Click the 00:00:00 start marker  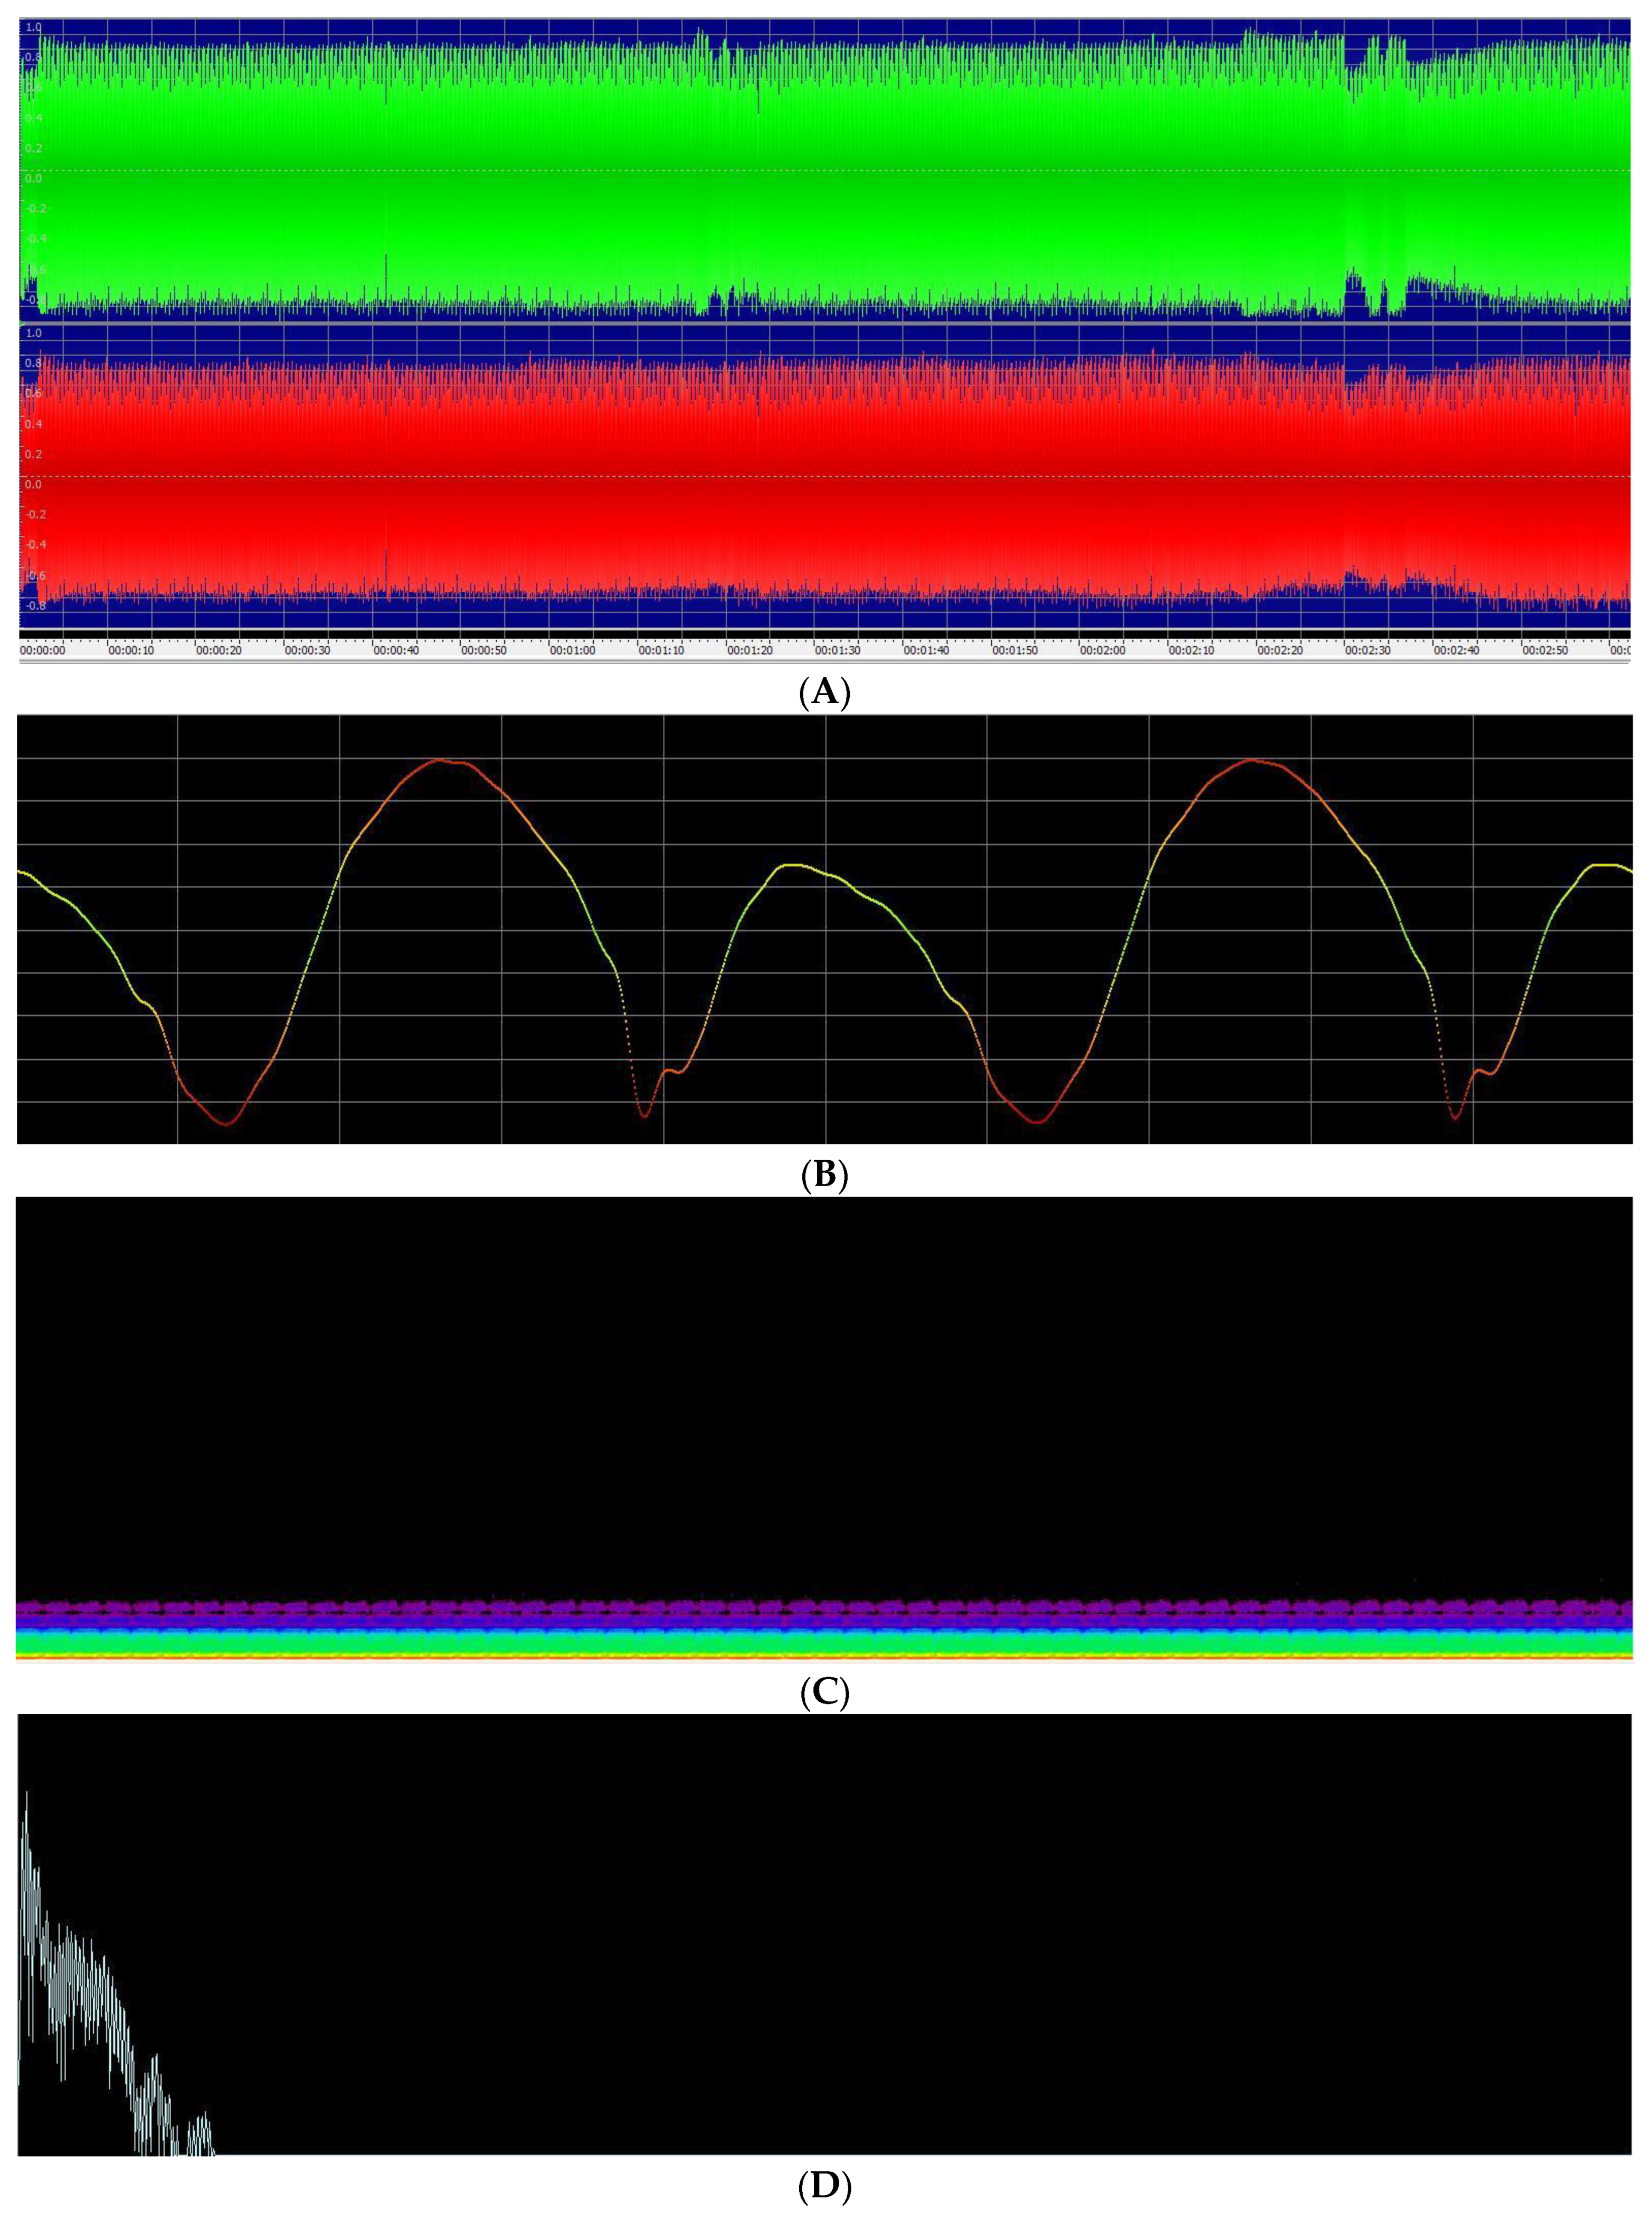[43, 650]
